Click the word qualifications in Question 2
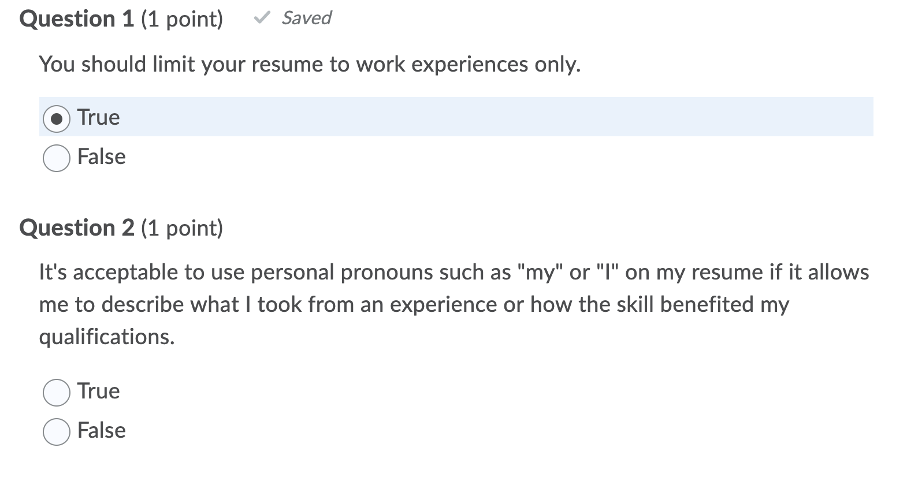Viewport: 907px width, 477px height. pyautogui.click(x=107, y=337)
